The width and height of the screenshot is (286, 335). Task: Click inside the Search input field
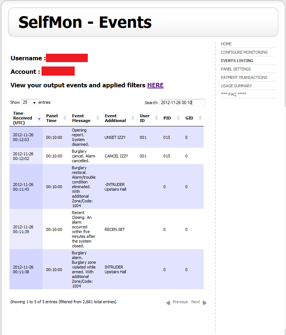coord(182,102)
